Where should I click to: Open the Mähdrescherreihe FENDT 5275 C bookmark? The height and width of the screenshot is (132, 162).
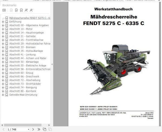coord(30,18)
